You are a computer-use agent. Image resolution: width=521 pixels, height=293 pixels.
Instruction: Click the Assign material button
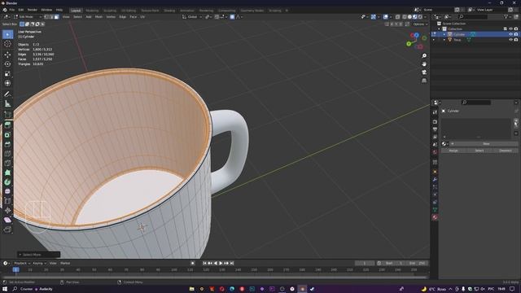[453, 151]
